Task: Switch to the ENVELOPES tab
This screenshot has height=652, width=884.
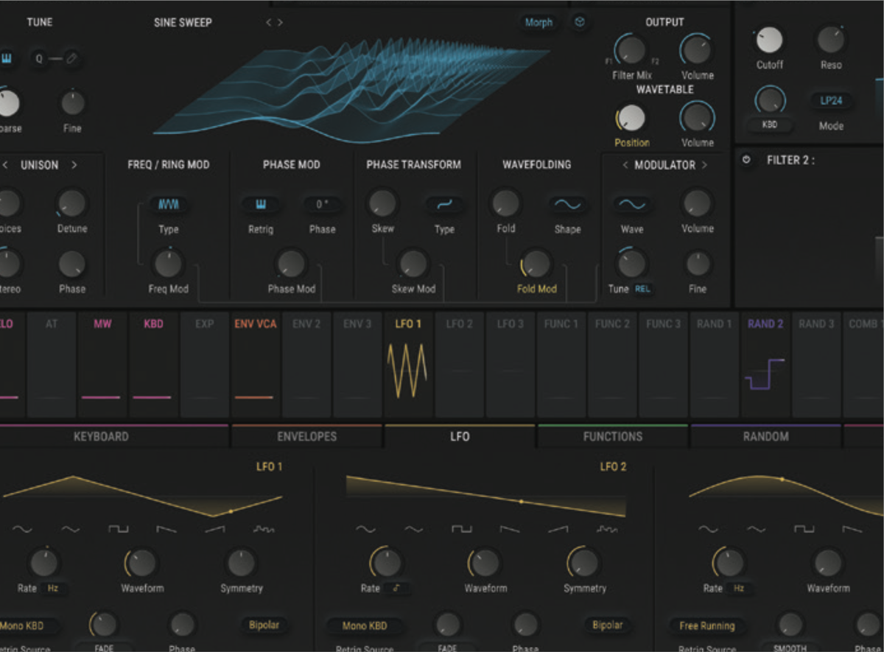Action: [307, 436]
